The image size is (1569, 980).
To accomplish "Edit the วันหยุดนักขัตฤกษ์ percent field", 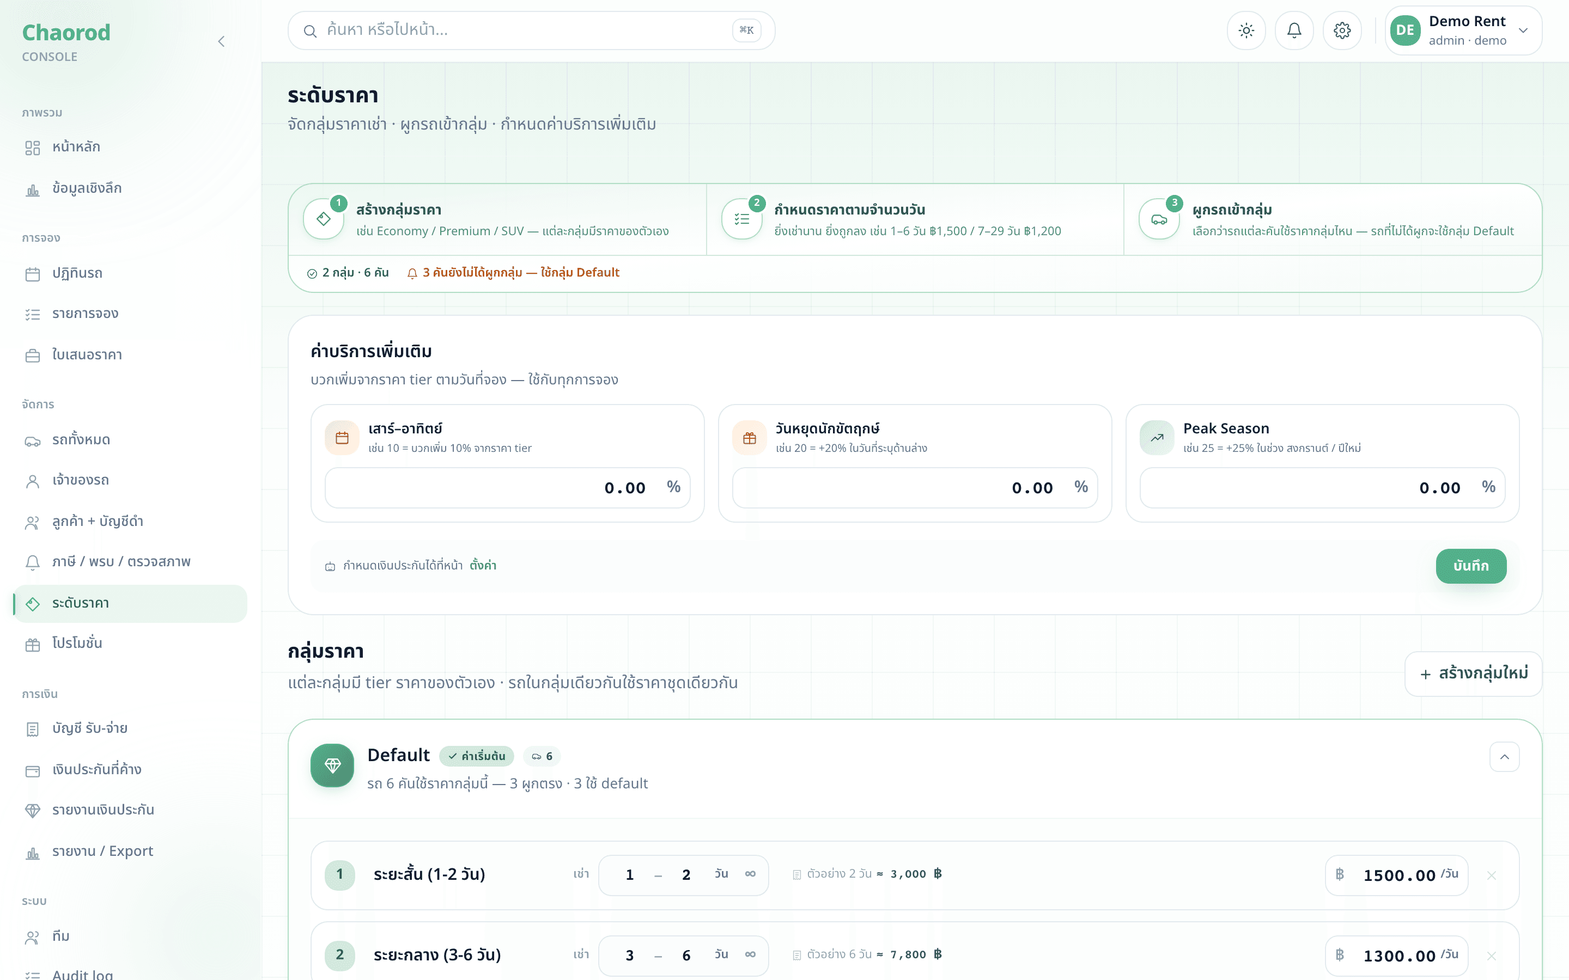I will (x=915, y=487).
